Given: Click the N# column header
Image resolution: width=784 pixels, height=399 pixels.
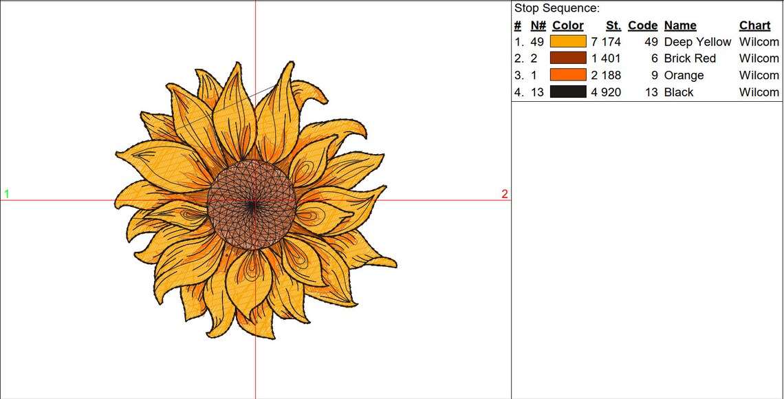Looking at the screenshot, I should [x=536, y=25].
